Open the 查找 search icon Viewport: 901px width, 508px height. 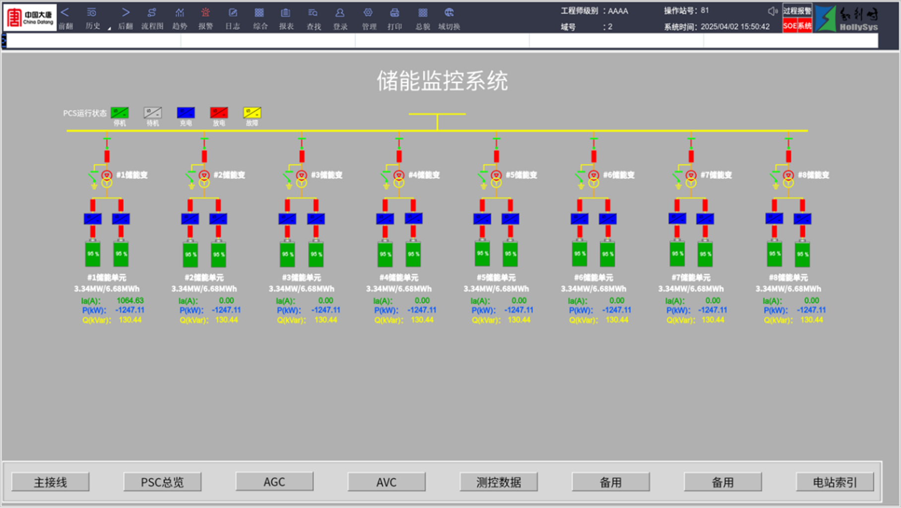point(313,13)
